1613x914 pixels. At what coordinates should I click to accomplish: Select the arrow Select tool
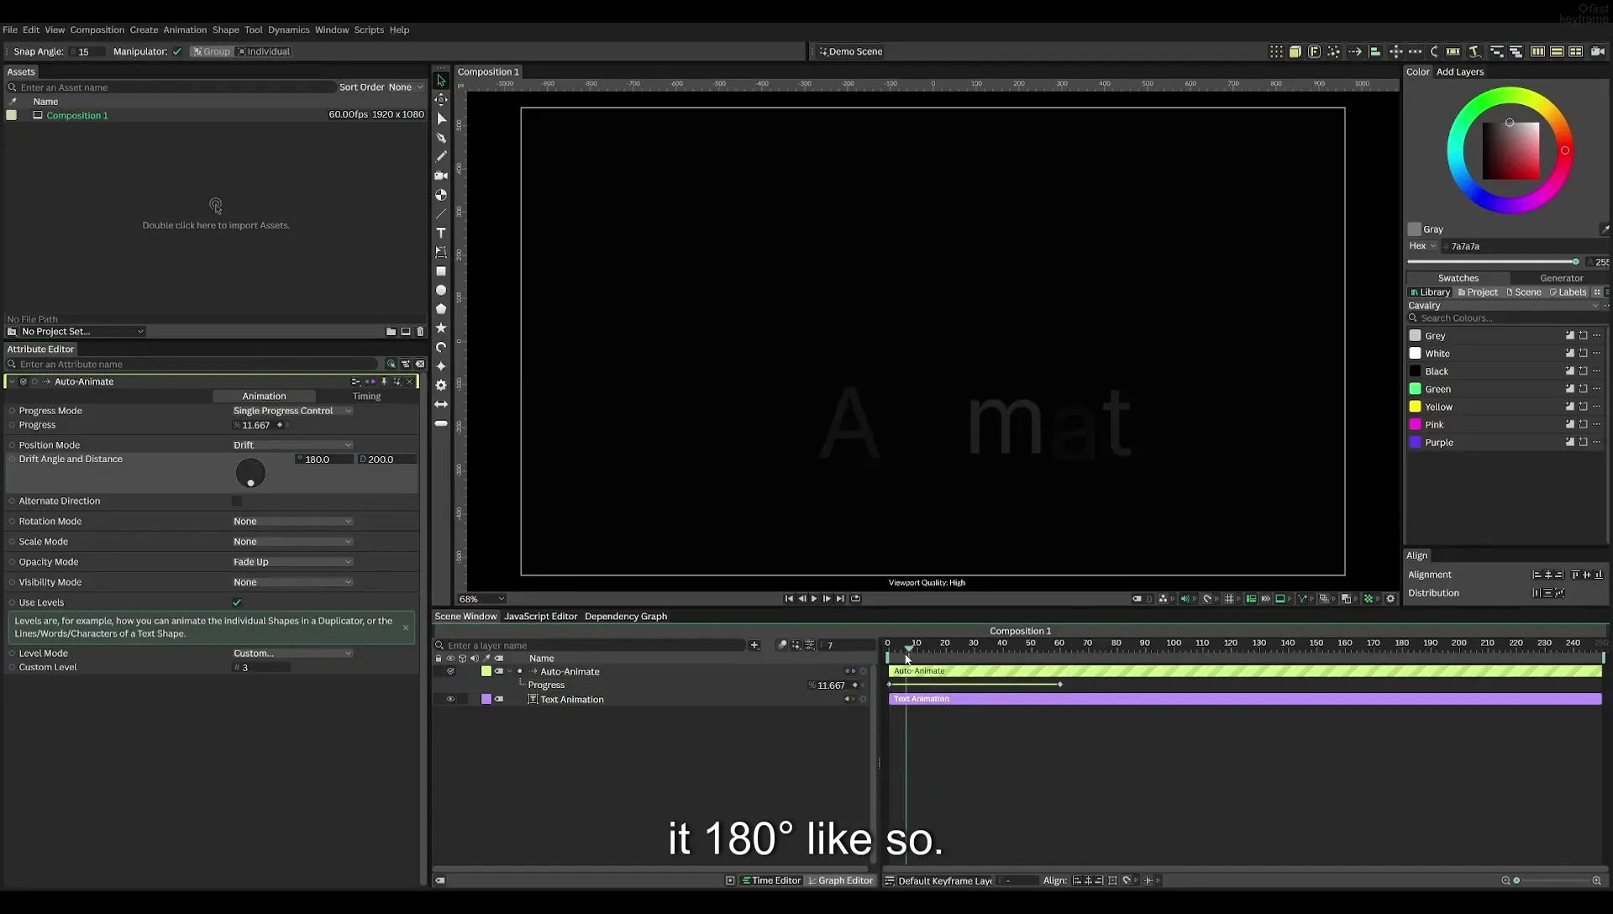[x=441, y=81]
